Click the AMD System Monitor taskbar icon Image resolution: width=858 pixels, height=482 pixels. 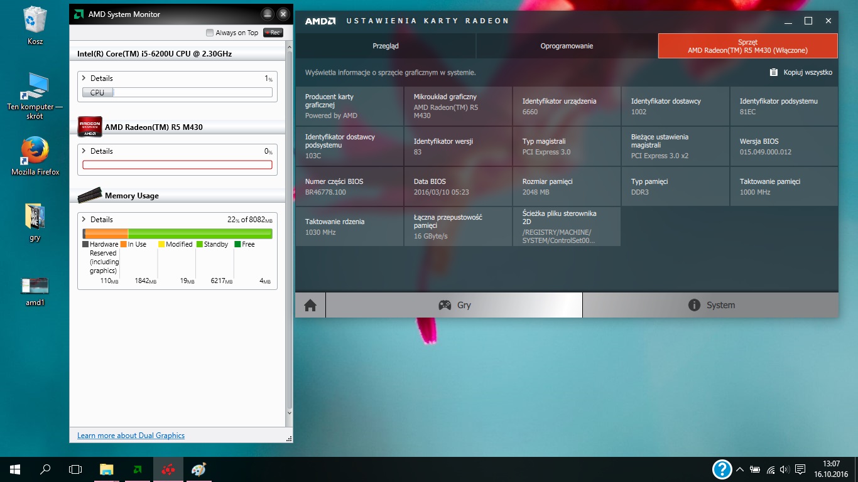click(x=137, y=469)
